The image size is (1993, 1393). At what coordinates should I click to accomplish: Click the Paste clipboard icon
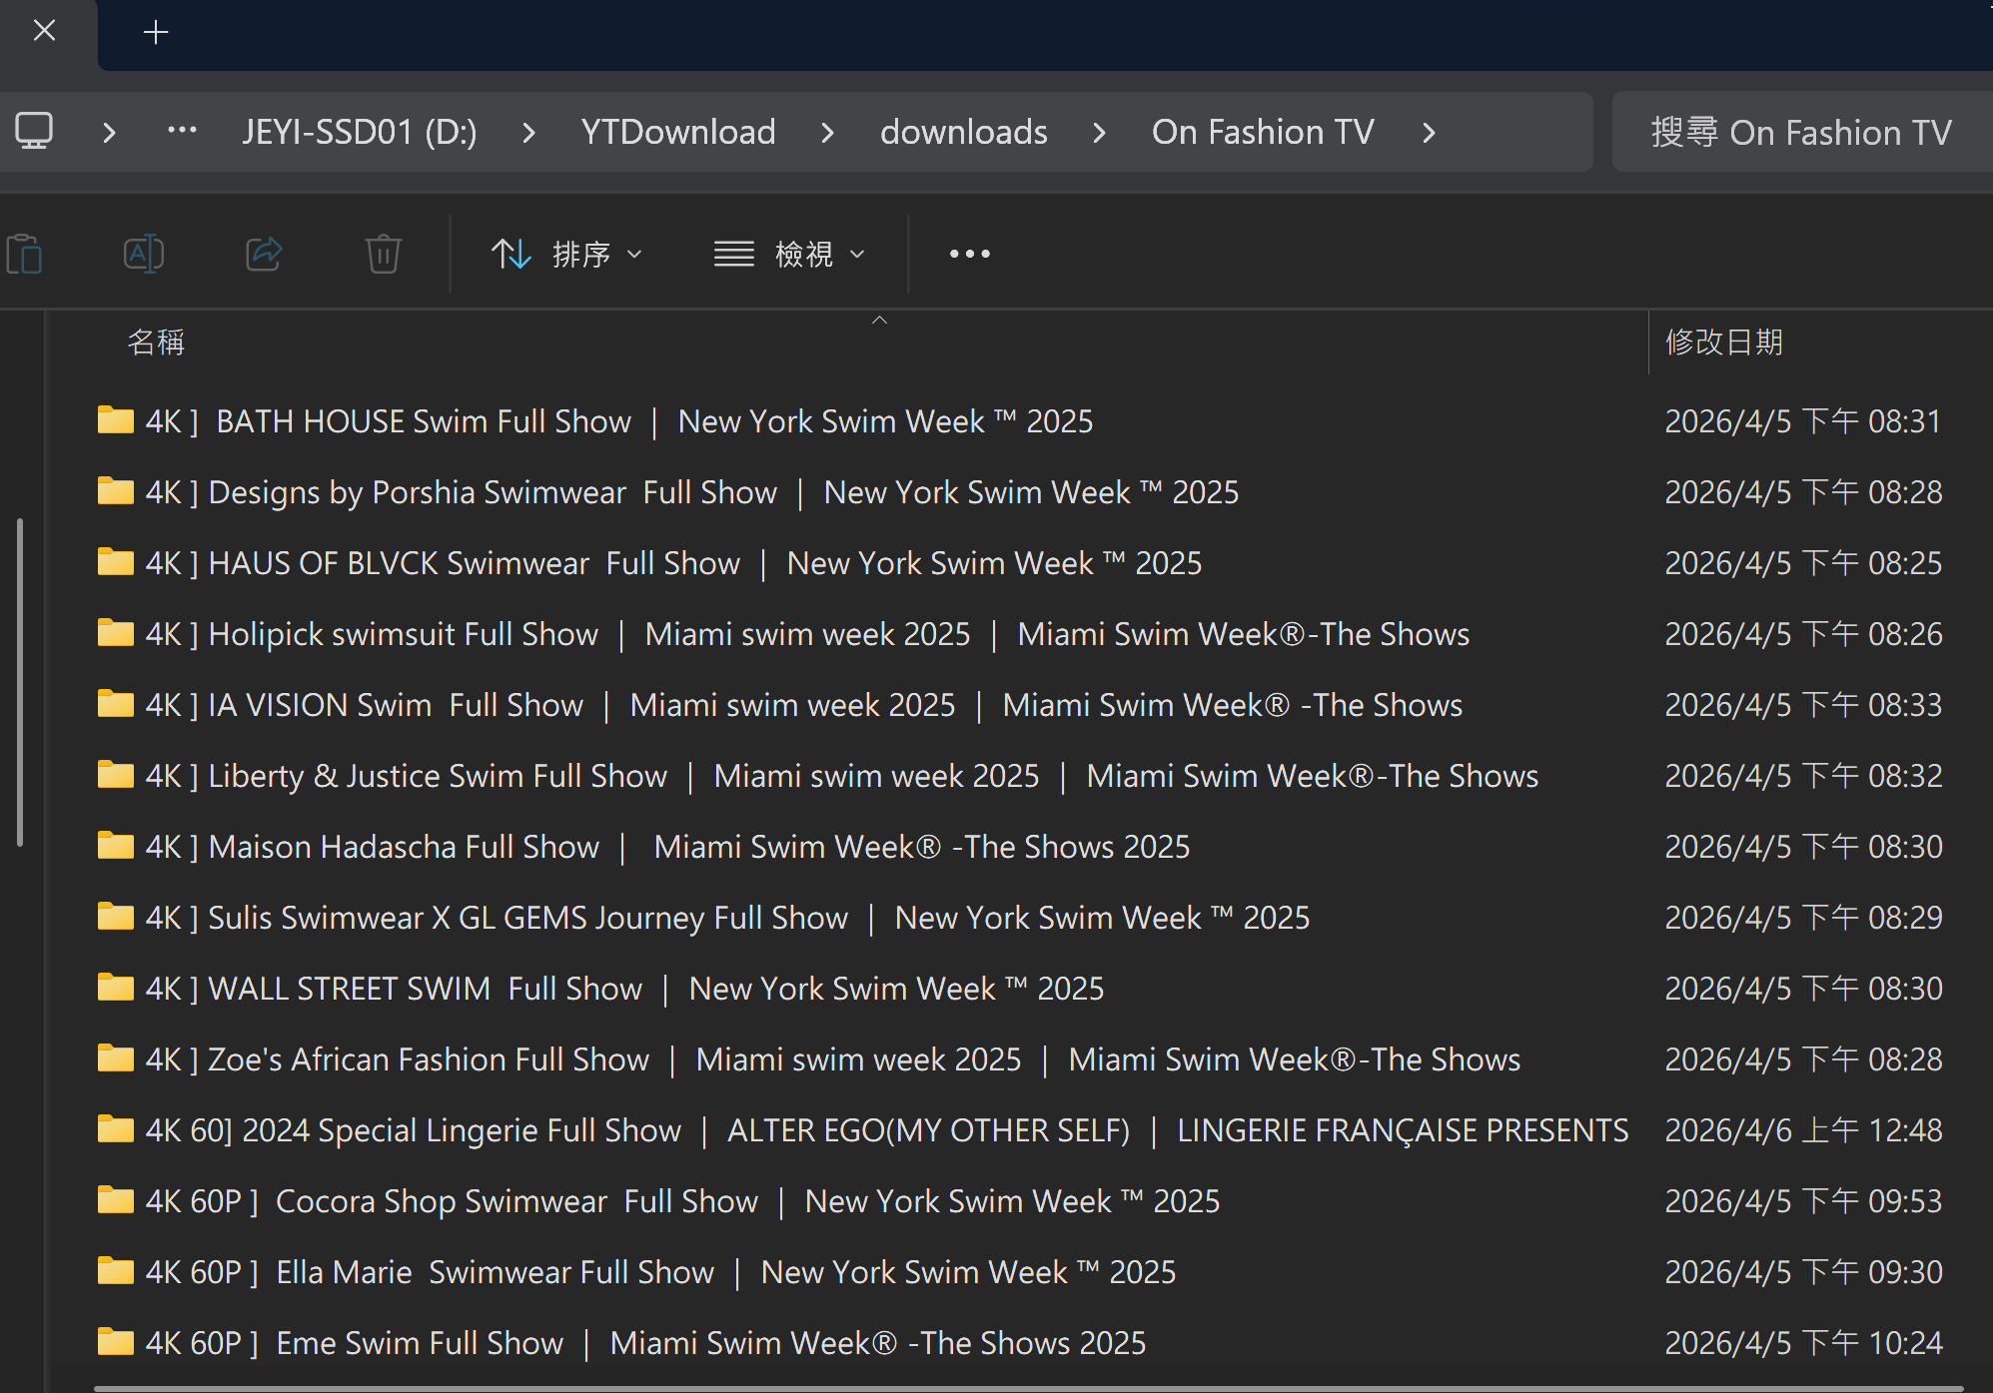[x=25, y=254]
